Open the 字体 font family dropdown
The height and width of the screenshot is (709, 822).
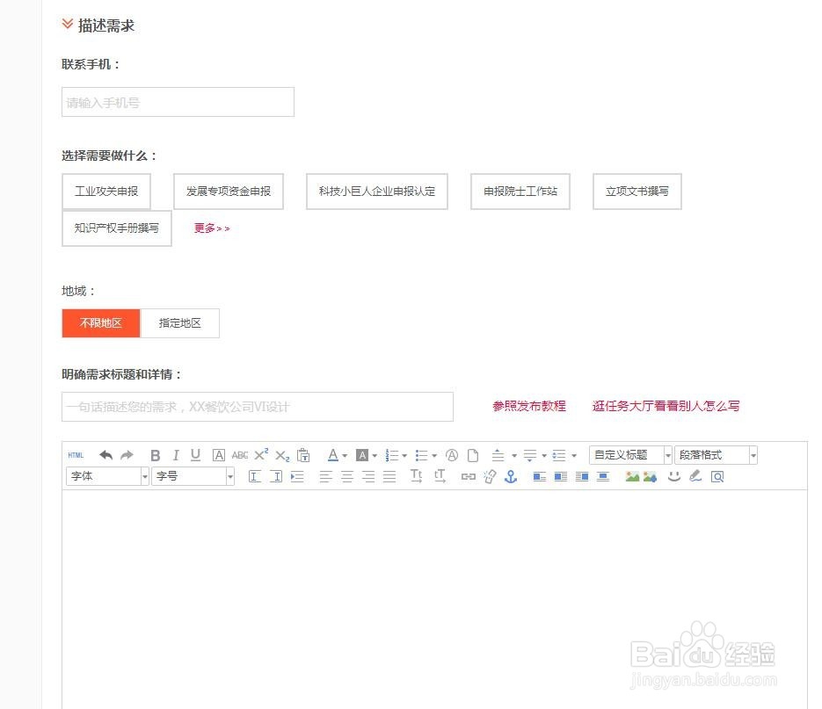(x=107, y=476)
